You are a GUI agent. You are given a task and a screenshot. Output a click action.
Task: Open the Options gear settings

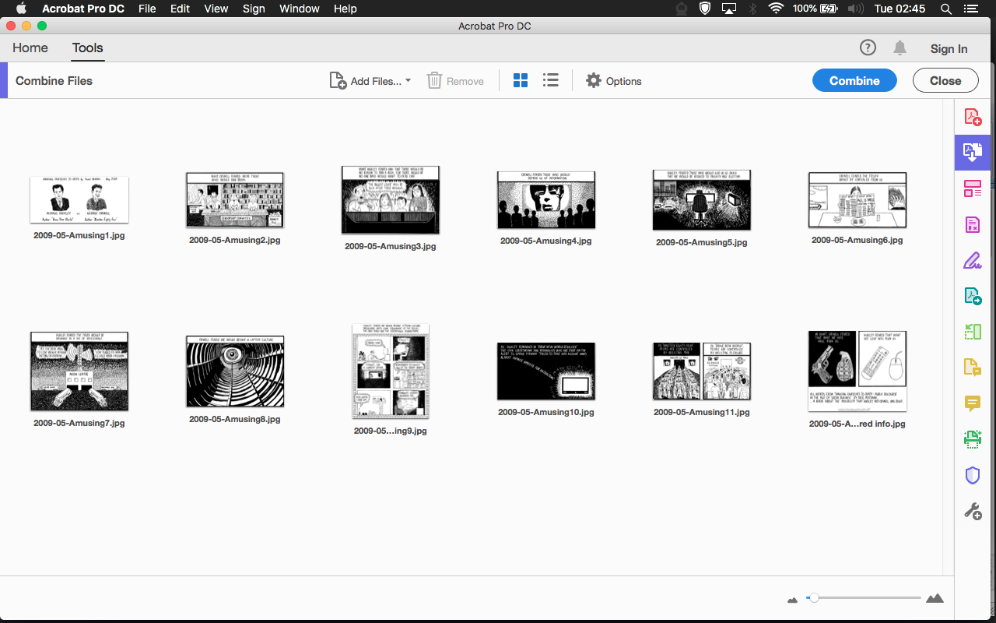[x=614, y=81]
